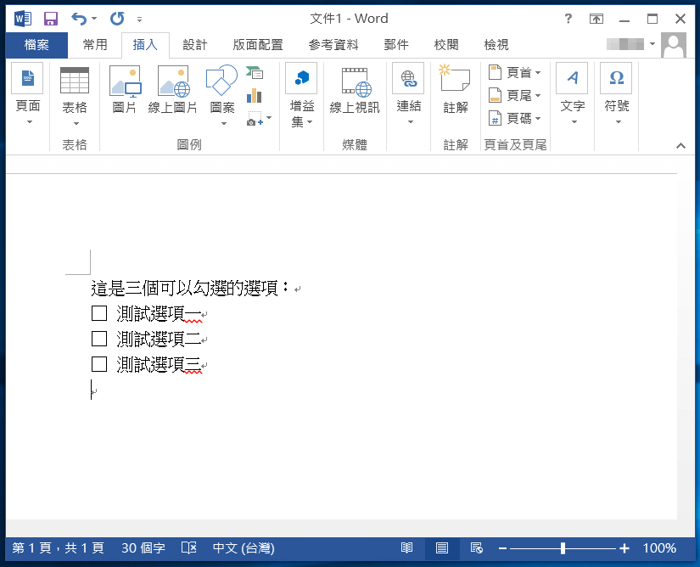The height and width of the screenshot is (567, 700).
Task: Check the box beside 測試選項一
Action: pyautogui.click(x=98, y=312)
